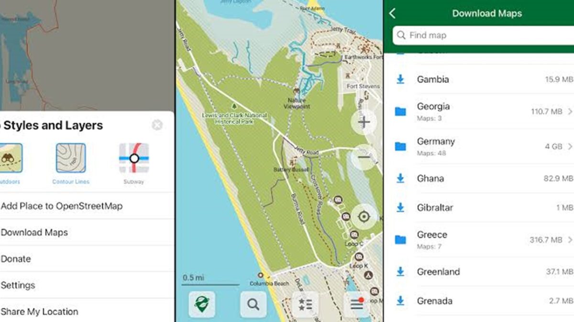The height and width of the screenshot is (322, 574).
Task: Tap Columbia Beach marker on map
Action: [x=261, y=276]
